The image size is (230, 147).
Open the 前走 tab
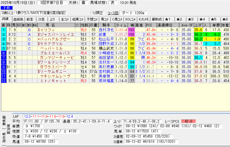click(30, 19)
